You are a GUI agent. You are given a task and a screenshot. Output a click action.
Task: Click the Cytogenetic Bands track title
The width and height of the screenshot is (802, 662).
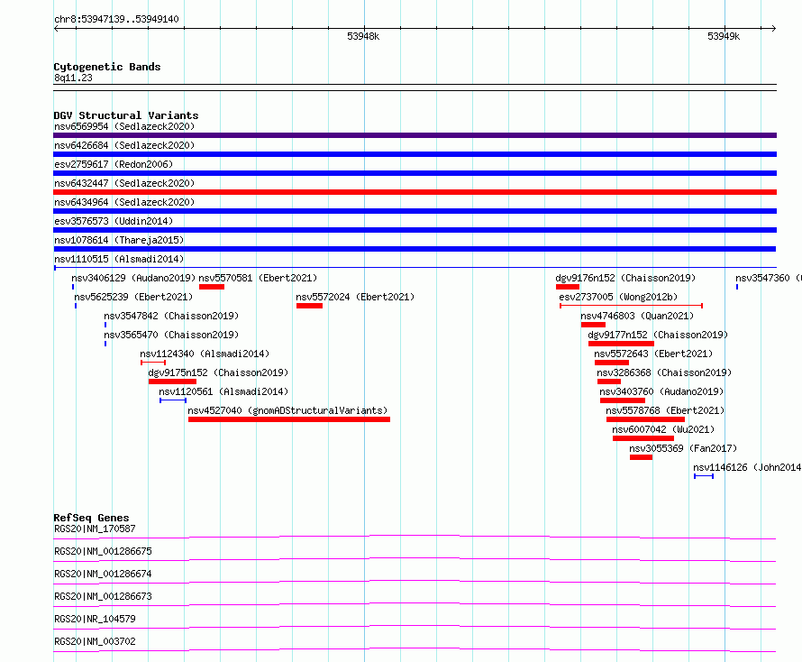pyautogui.click(x=107, y=67)
